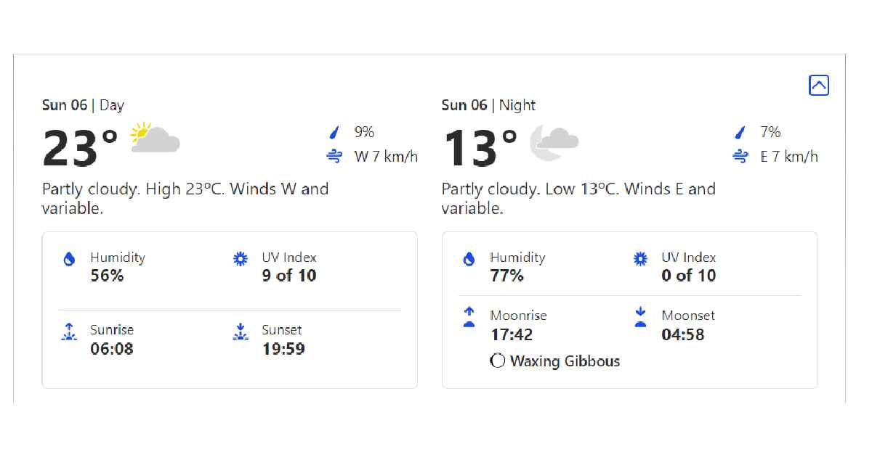Click the Day UV Index sun icon

(241, 259)
